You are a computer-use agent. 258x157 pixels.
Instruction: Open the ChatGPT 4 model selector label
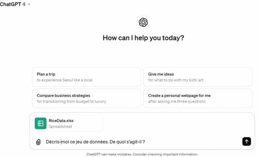(13, 4)
